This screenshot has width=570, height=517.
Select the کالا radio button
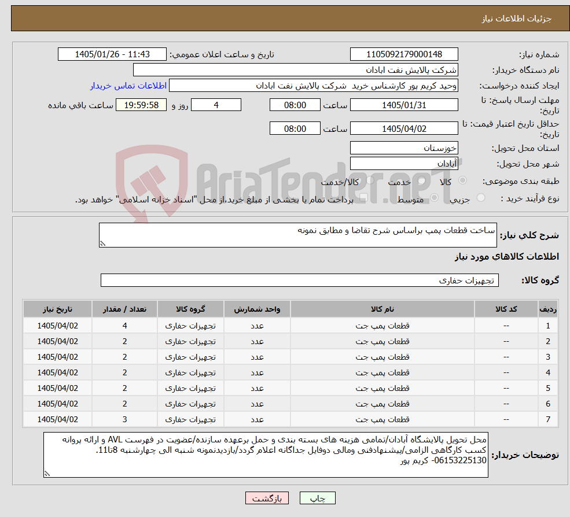click(463, 180)
